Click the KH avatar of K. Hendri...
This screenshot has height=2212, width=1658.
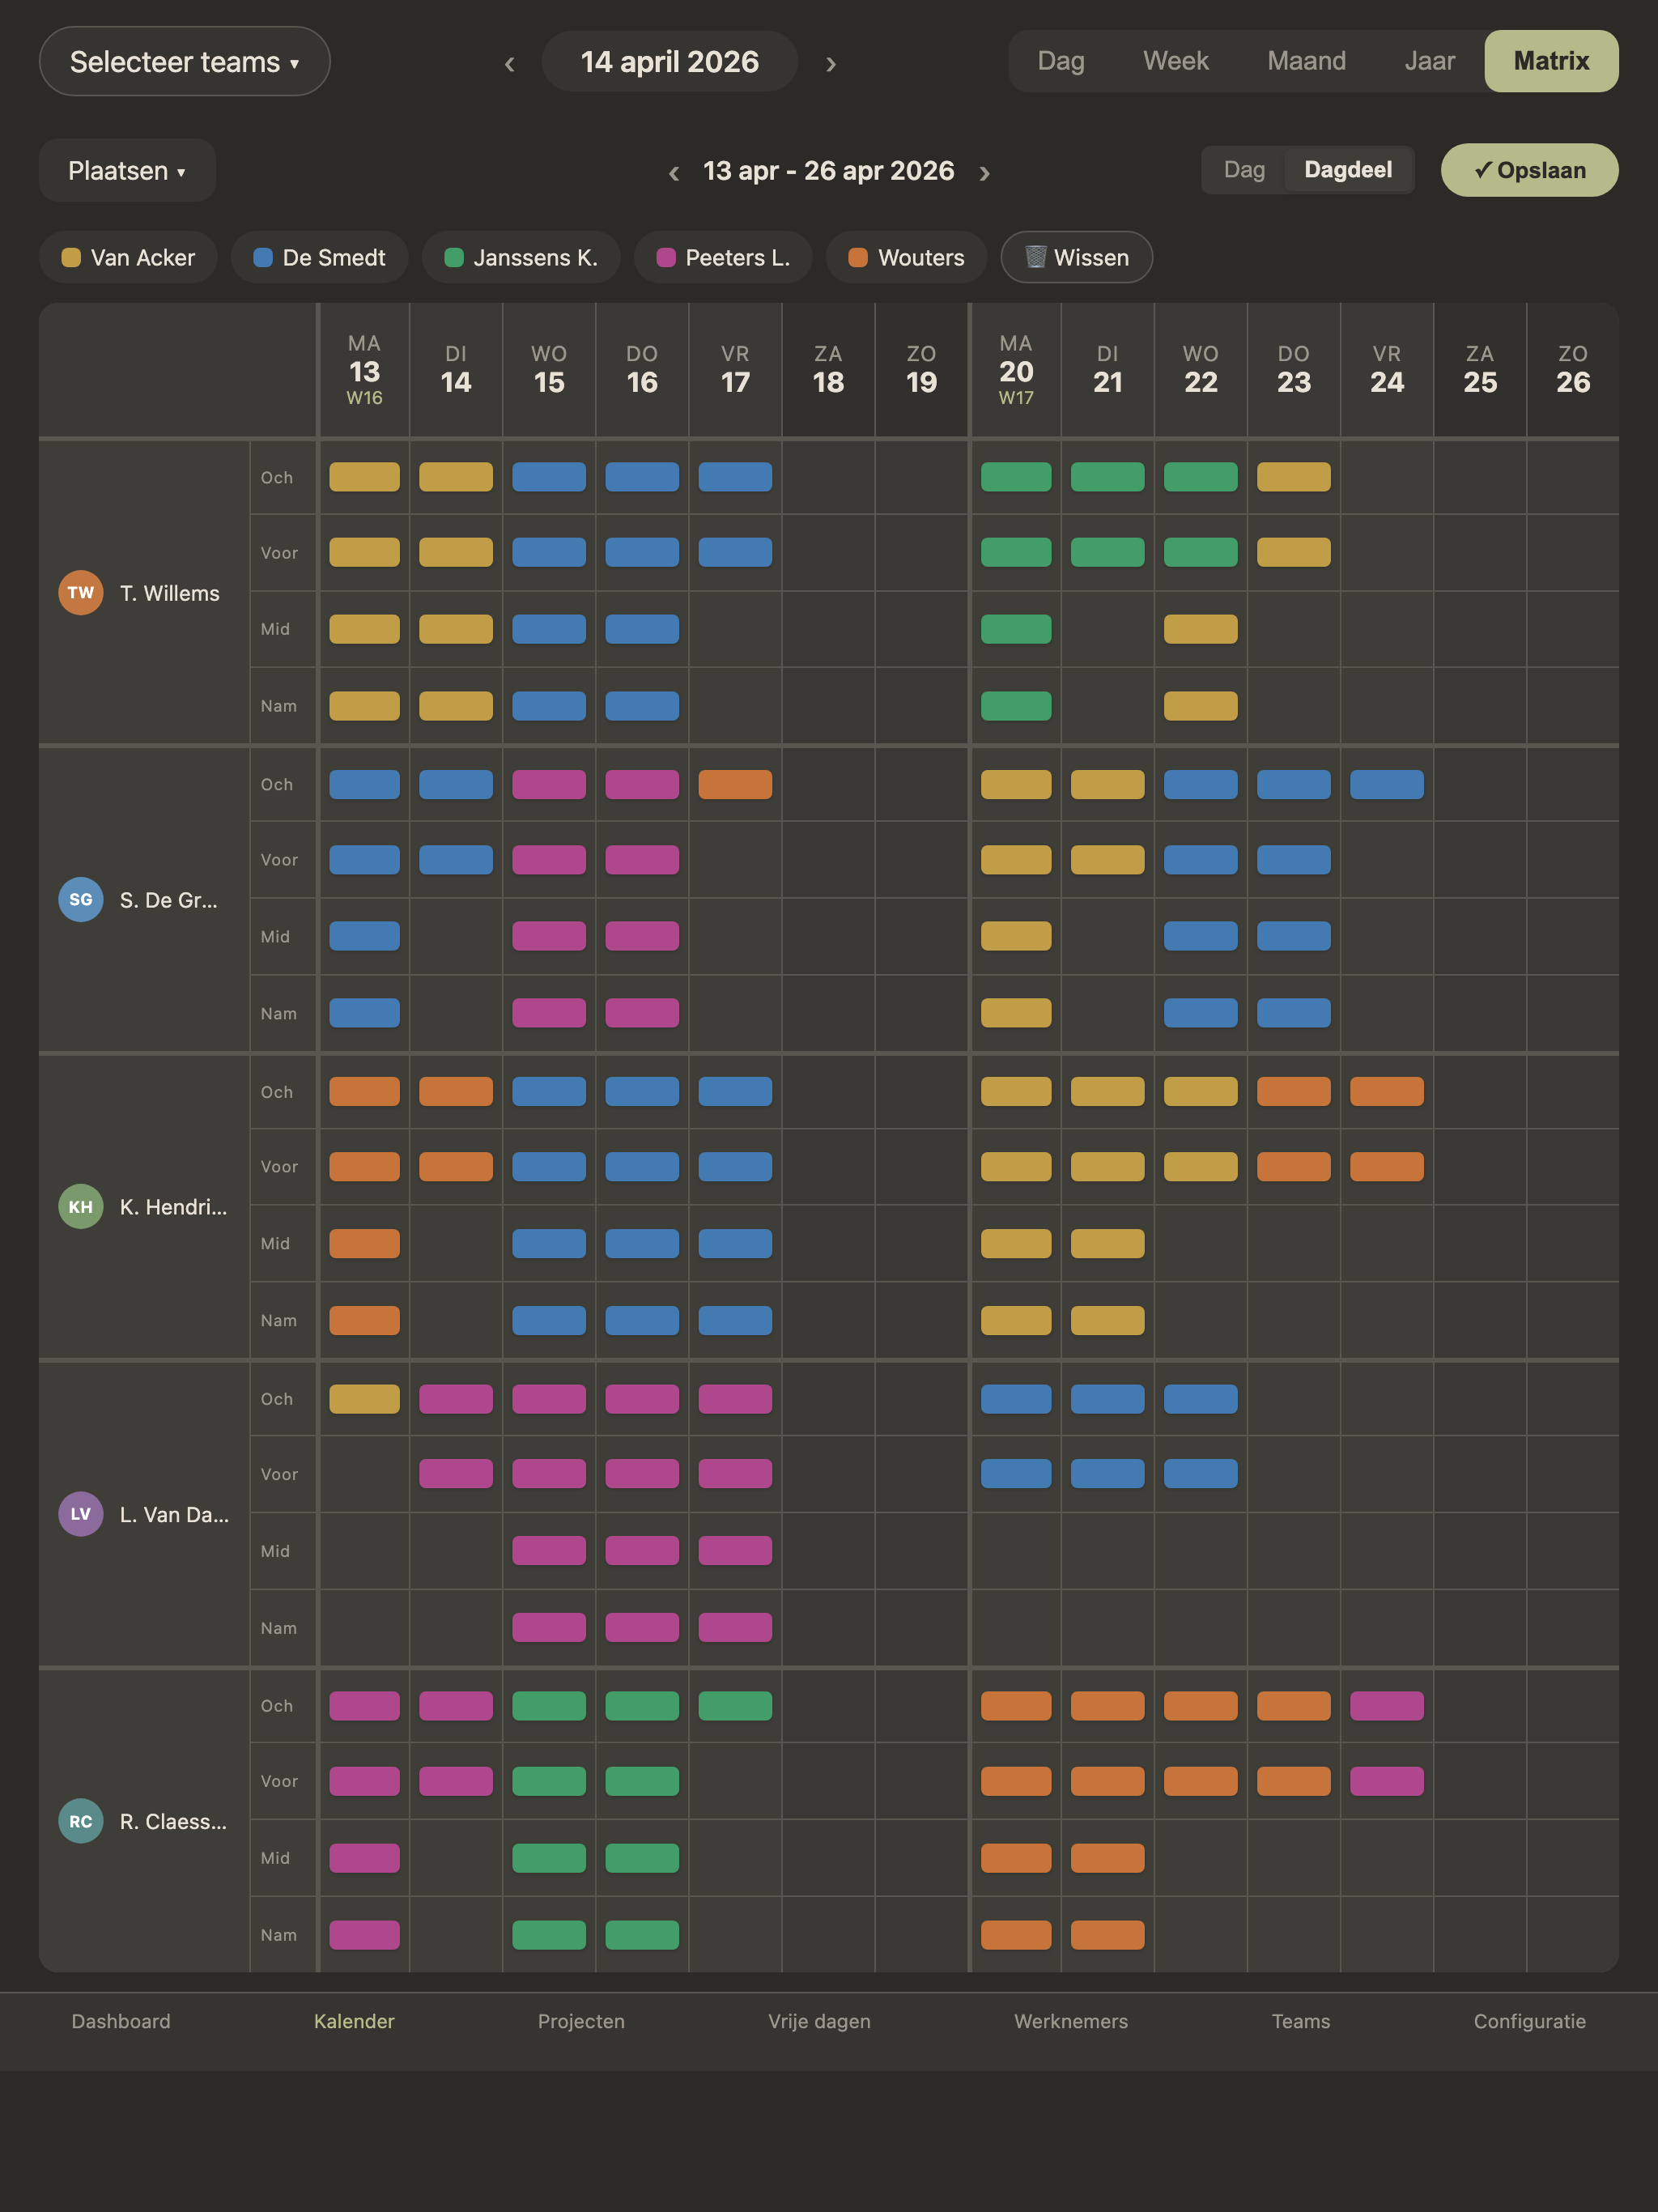tap(81, 1207)
